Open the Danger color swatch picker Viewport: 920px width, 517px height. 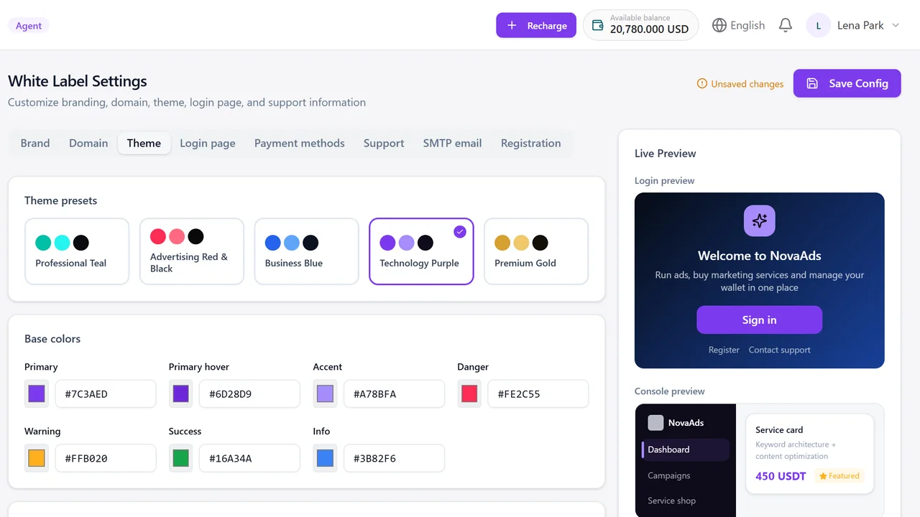(469, 393)
